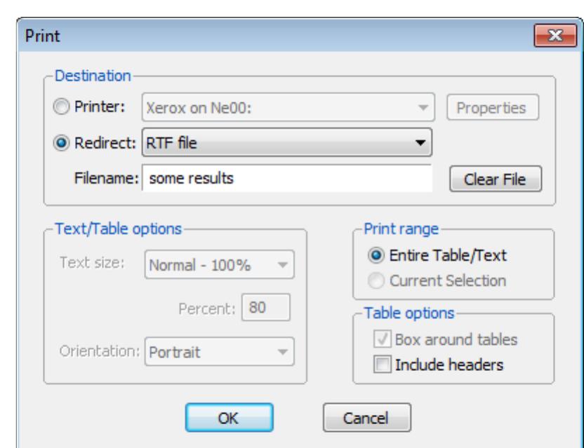Open the Text size Normal - 100% dropdown
Viewport: 584px width, 448px height.
[x=219, y=264]
